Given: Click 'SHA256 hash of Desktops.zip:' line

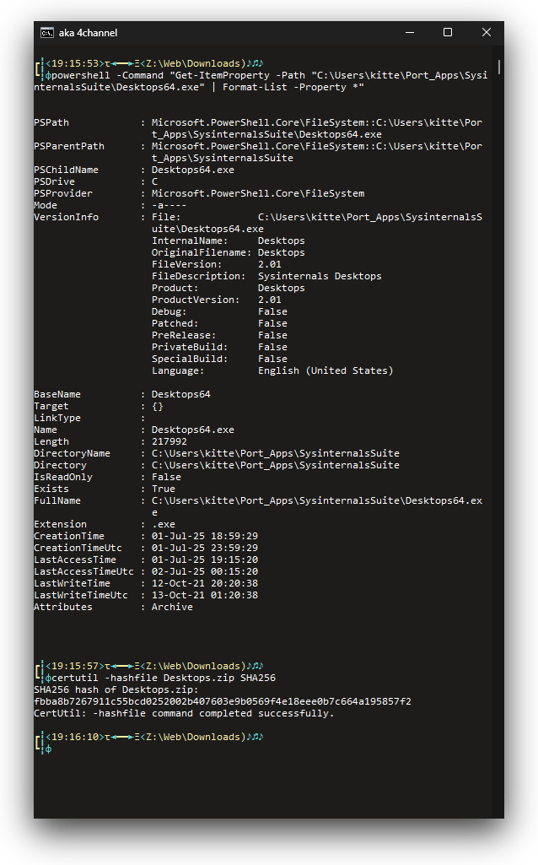Looking at the screenshot, I should 116,690.
